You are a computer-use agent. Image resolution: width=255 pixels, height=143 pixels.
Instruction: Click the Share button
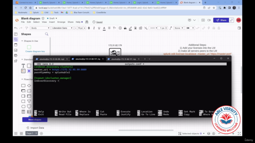click(x=221, y=20)
